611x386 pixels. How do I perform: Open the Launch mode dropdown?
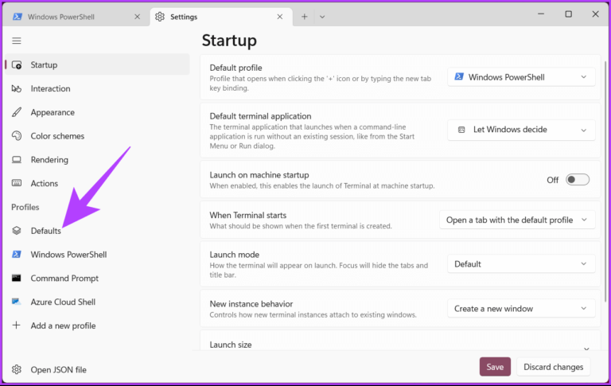coord(521,264)
